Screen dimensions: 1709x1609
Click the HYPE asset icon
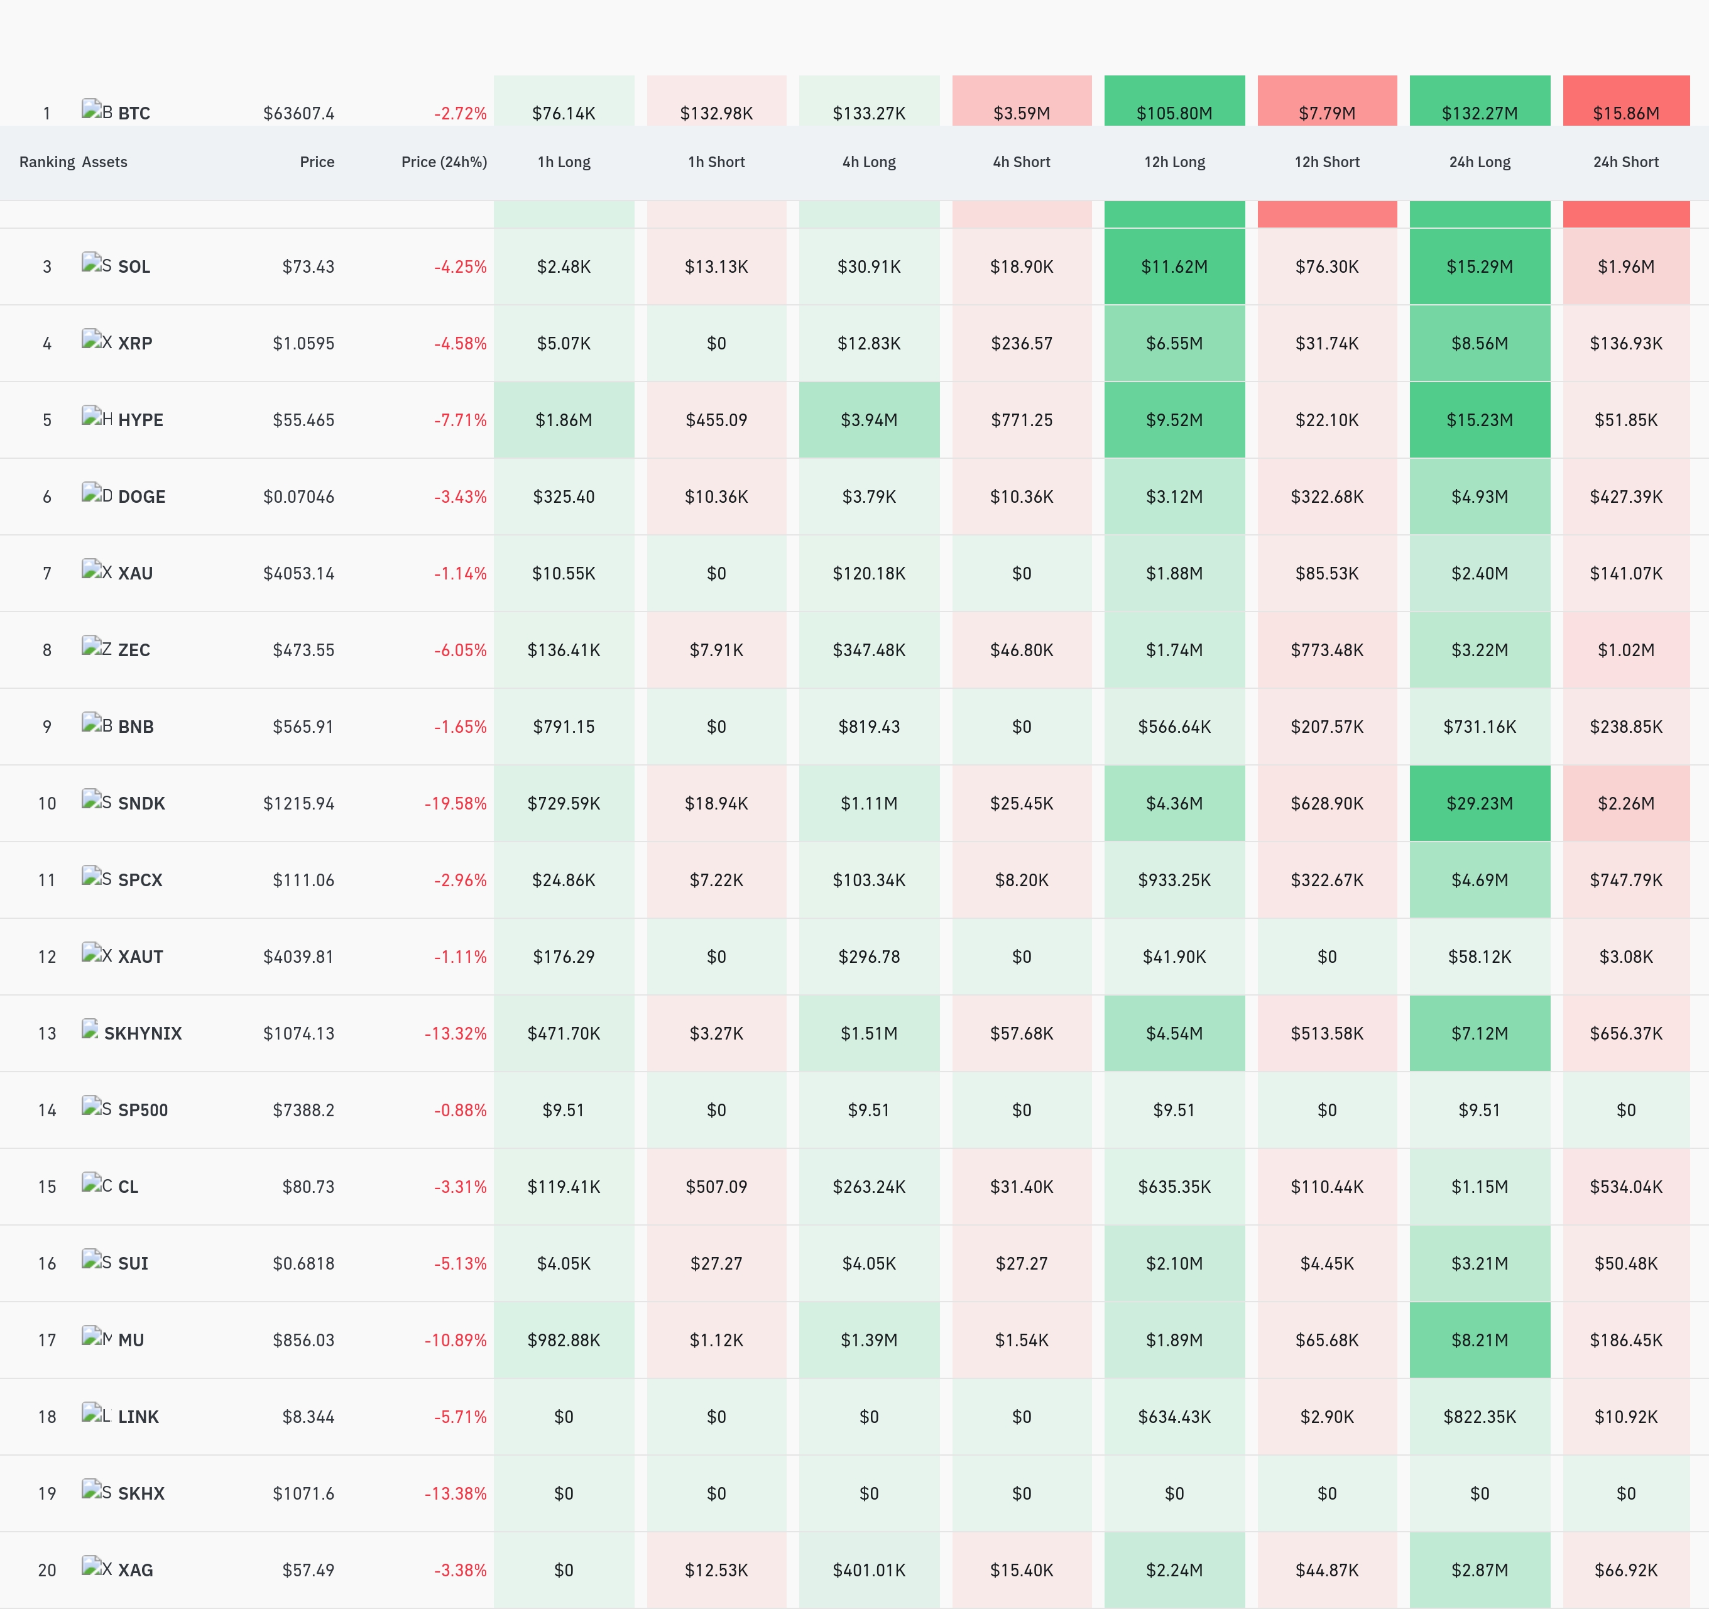(x=96, y=417)
